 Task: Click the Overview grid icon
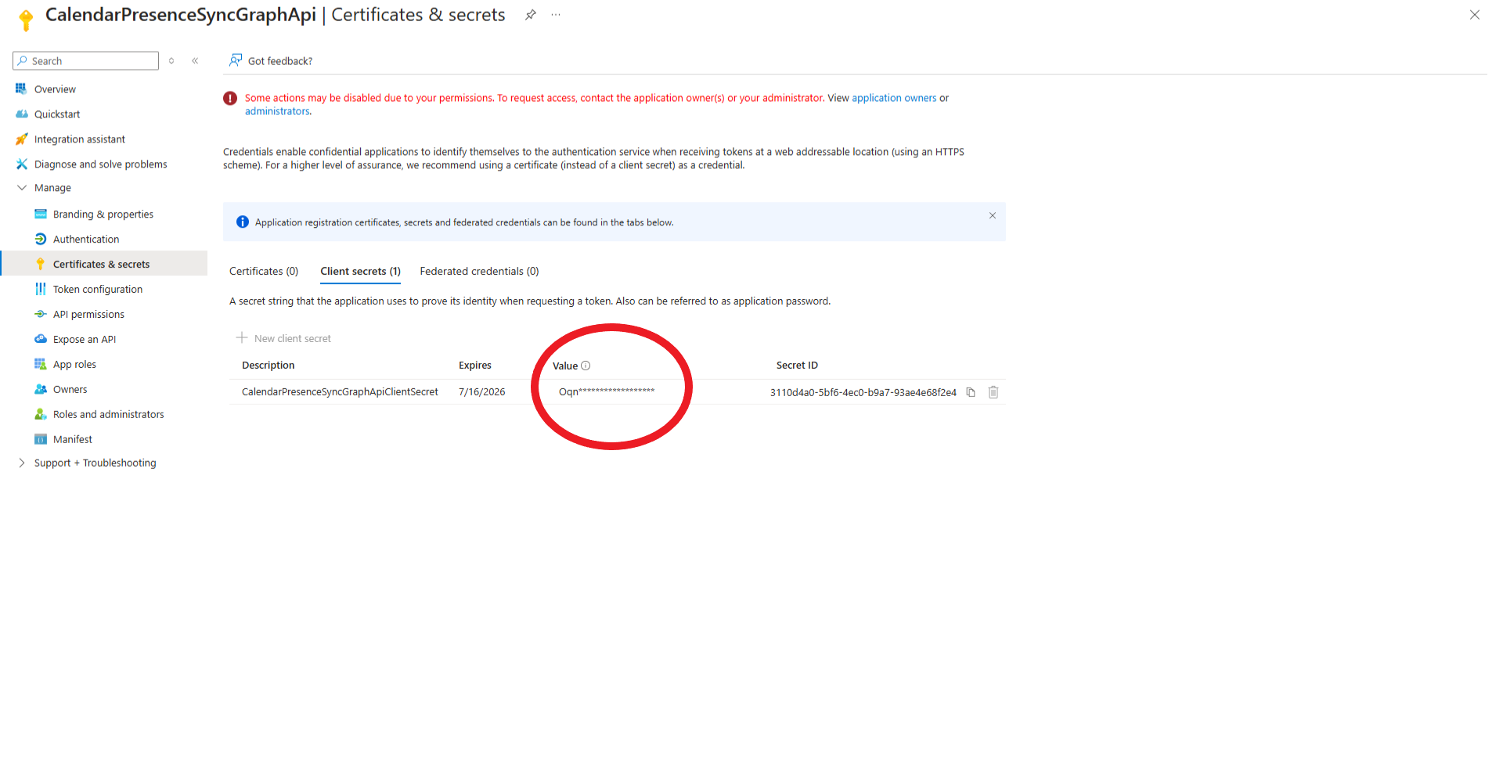coord(21,89)
